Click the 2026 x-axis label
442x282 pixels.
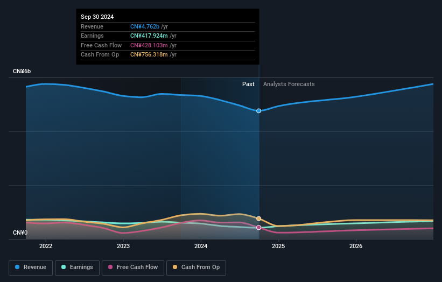tap(356, 246)
